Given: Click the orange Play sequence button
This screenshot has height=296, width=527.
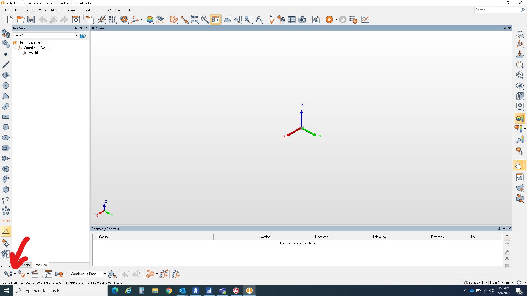Looking at the screenshot, I should 329,19.
